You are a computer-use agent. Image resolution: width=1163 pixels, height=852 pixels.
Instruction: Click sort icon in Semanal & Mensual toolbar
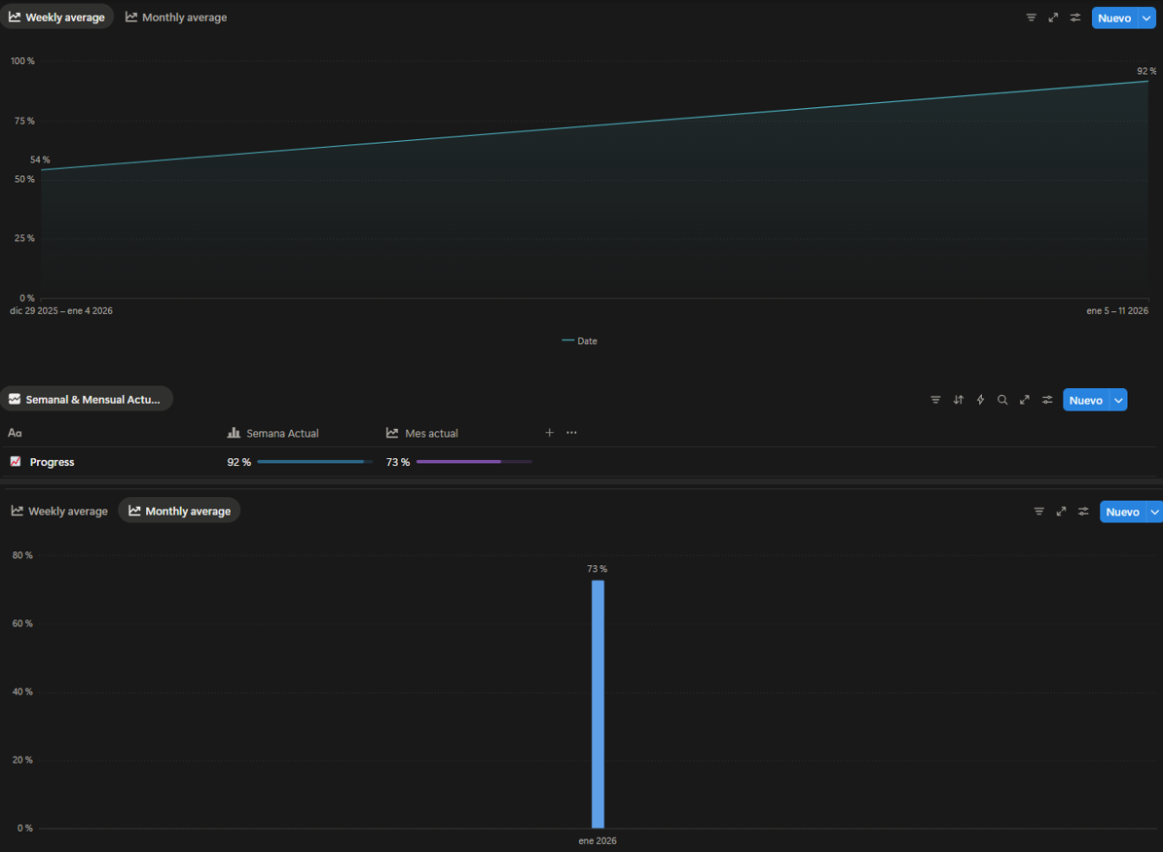point(958,400)
